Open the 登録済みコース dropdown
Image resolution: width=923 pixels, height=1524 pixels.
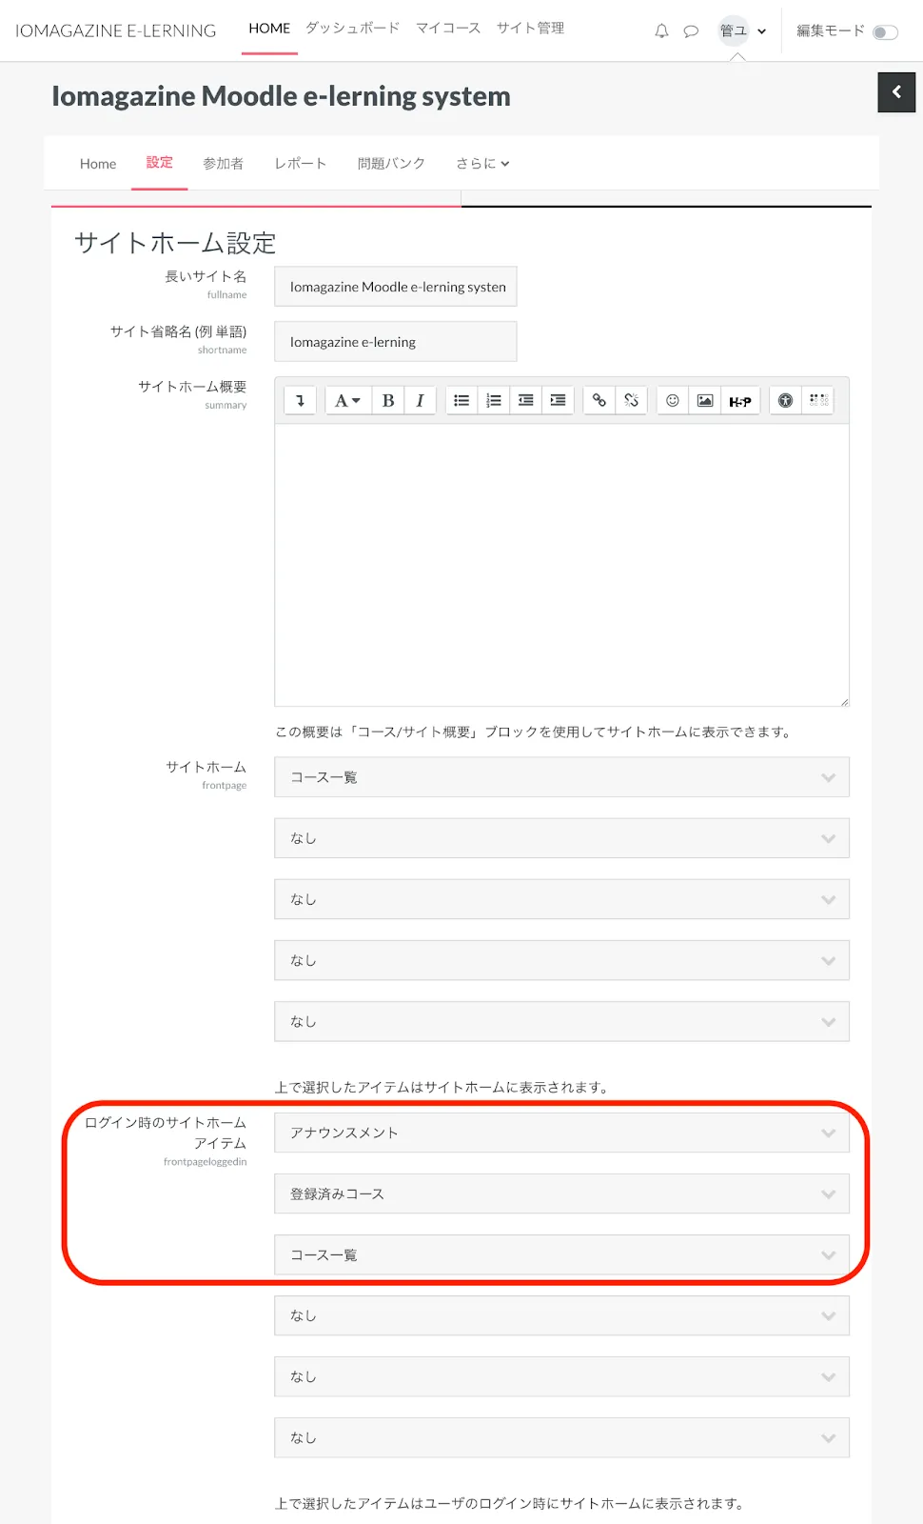(x=561, y=1193)
